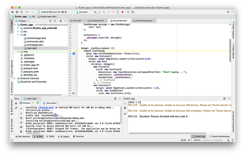Screen dimensions: 245x156
Task: Open main.dart run configuration dropdown
Action: pyautogui.click(x=83, y=12)
